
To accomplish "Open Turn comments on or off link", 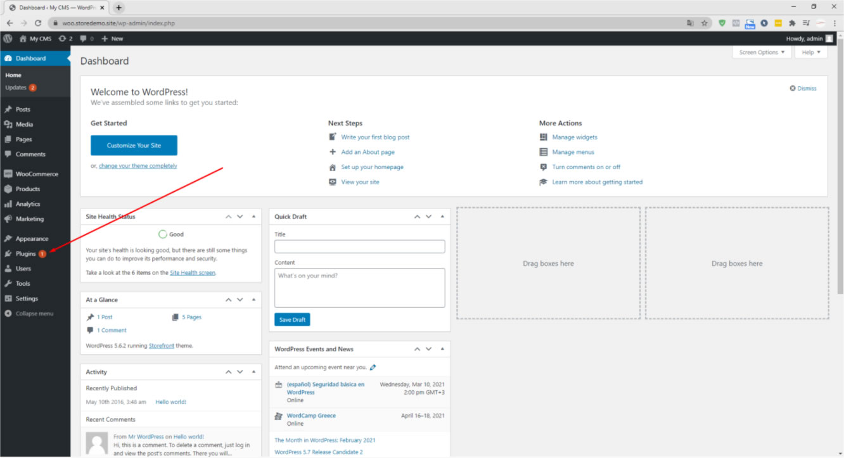I will (x=586, y=167).
